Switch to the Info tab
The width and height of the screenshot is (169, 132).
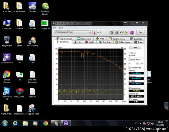click(77, 42)
